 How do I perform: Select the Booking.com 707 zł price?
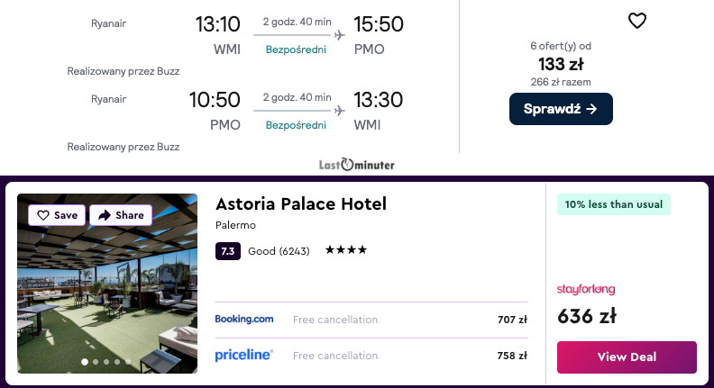(x=512, y=320)
